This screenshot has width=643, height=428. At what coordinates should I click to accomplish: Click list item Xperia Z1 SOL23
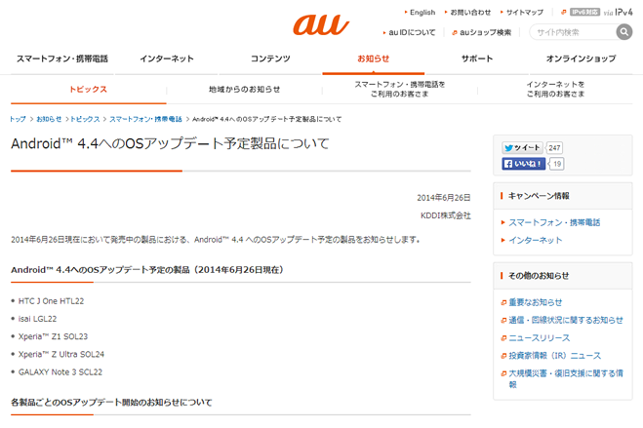pyautogui.click(x=53, y=336)
